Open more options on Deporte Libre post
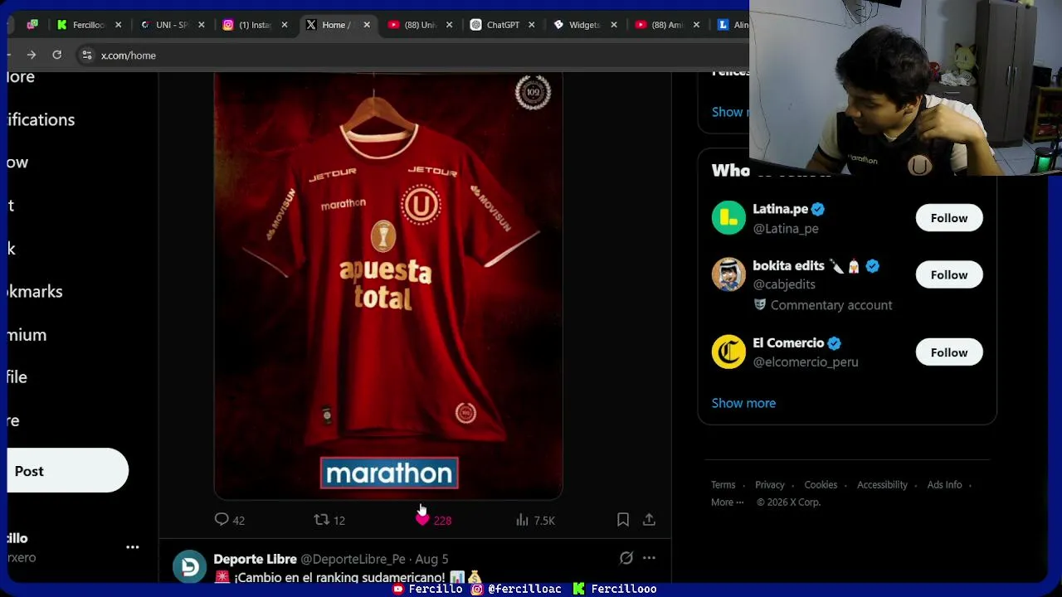 (x=650, y=559)
